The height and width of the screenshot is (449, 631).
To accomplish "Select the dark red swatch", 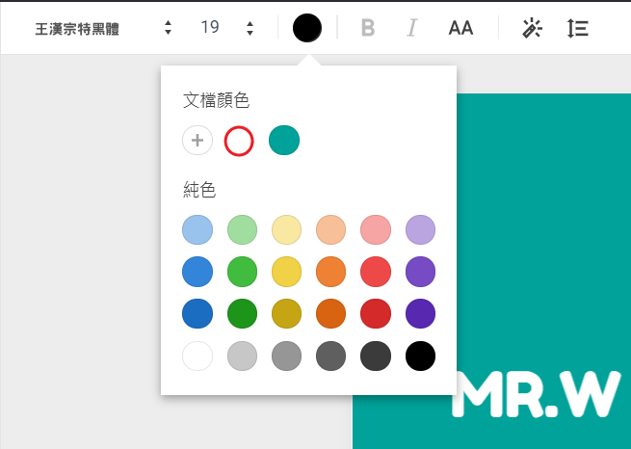I will [x=376, y=313].
